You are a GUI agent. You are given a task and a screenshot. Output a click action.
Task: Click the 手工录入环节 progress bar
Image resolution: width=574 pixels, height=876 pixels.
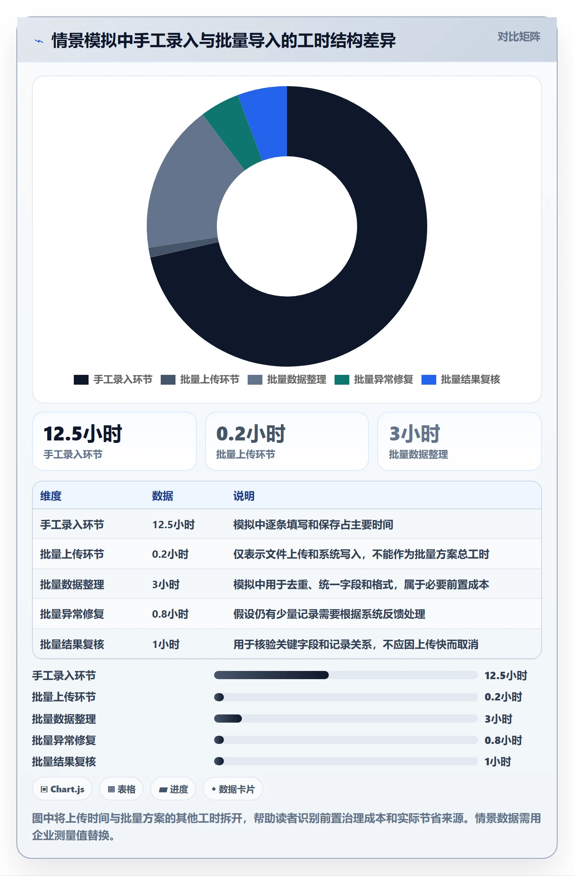pyautogui.click(x=346, y=675)
